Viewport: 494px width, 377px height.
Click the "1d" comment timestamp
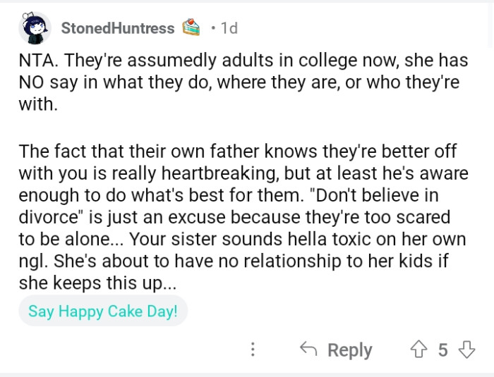pos(229,28)
